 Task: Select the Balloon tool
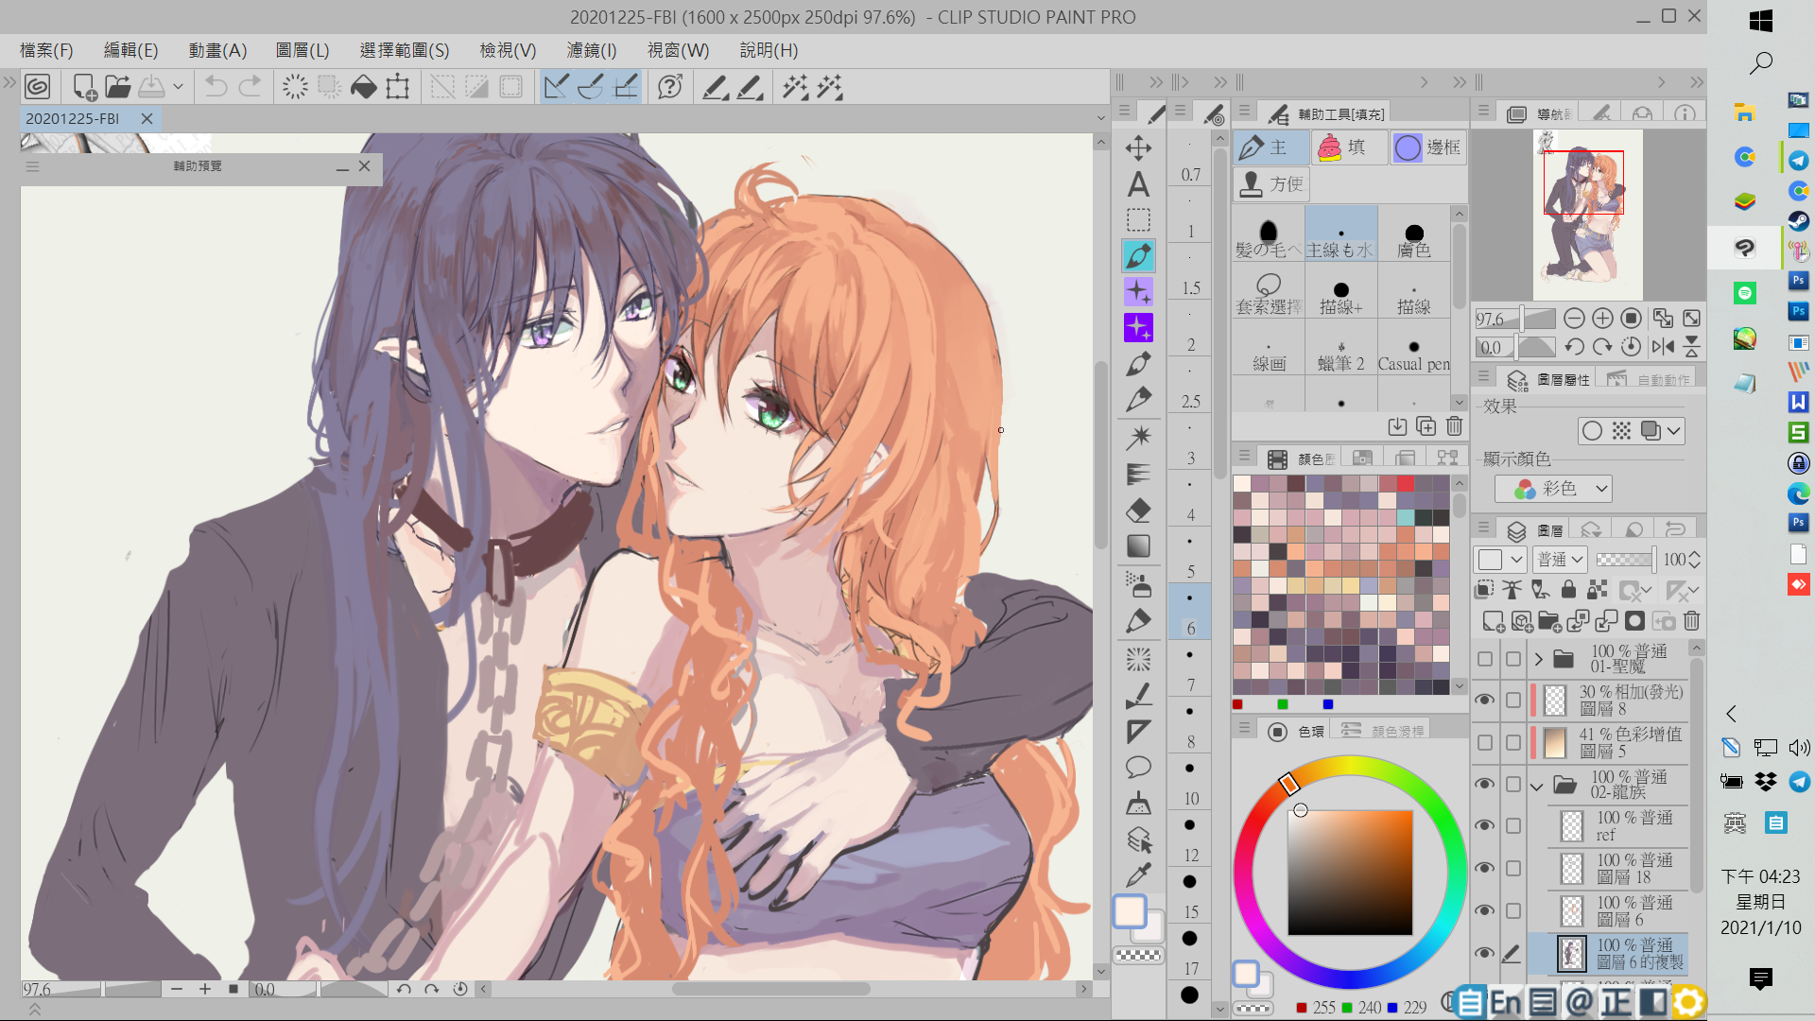[1138, 767]
